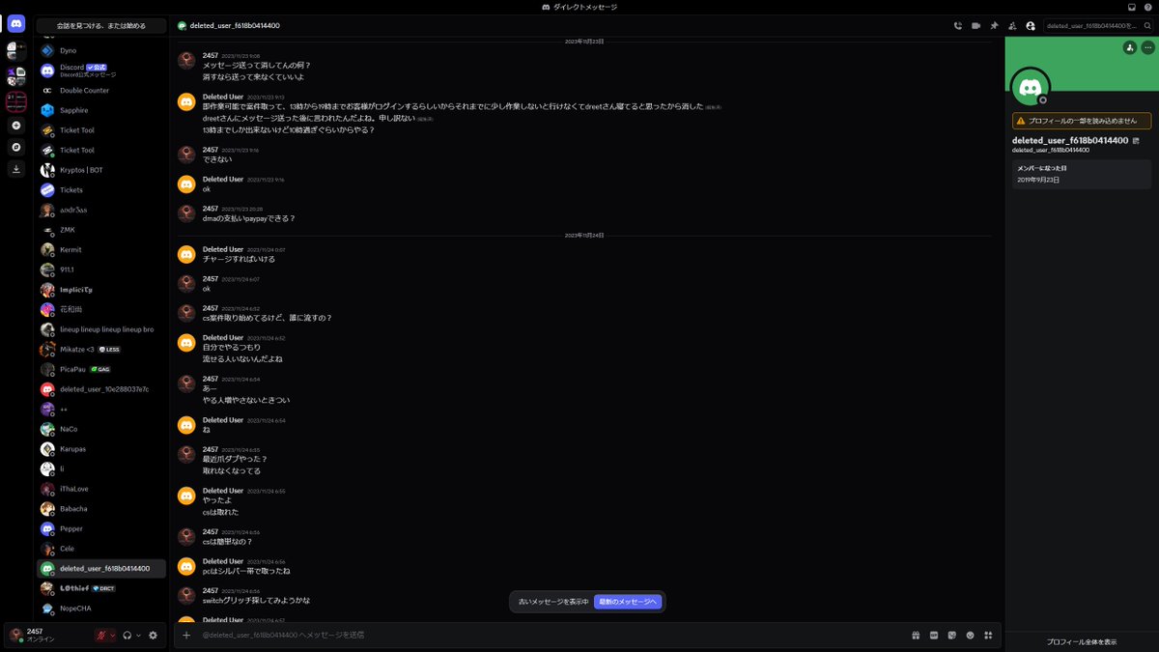Click the plus attachment button in message box

186,635
